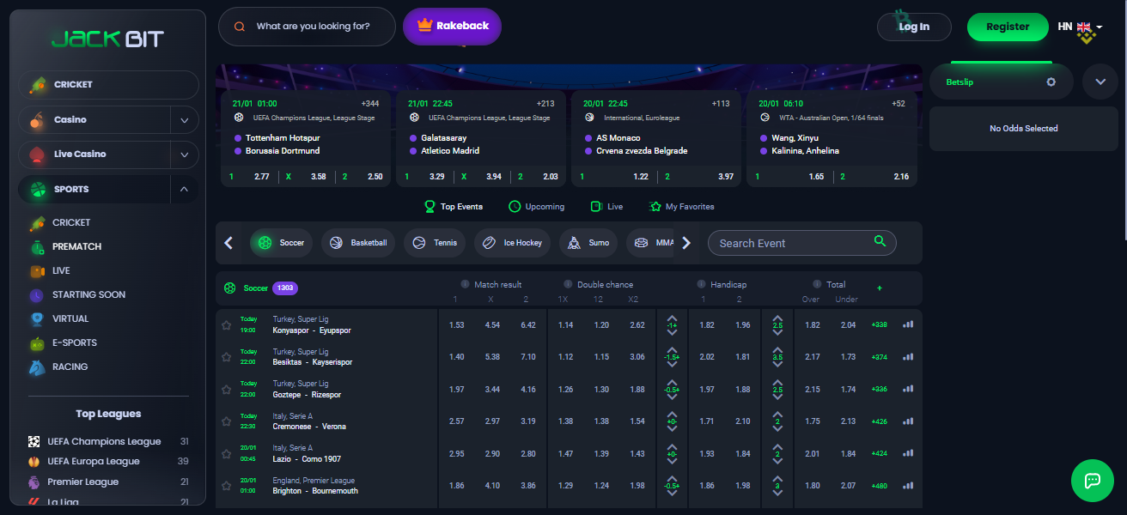The width and height of the screenshot is (1127, 515).
Task: Collapse the SPORTS section chevron
Action: [184, 190]
